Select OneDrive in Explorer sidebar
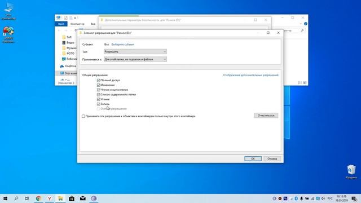 click(x=68, y=66)
